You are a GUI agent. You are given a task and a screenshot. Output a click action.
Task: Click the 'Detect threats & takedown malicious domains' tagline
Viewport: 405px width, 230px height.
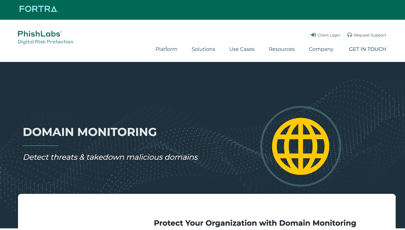[110, 157]
